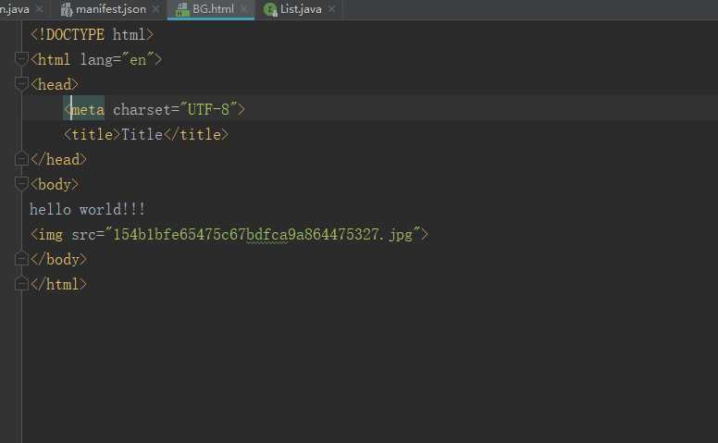Click the BG.html file type icon
The height and width of the screenshot is (443, 718).
tap(182, 9)
